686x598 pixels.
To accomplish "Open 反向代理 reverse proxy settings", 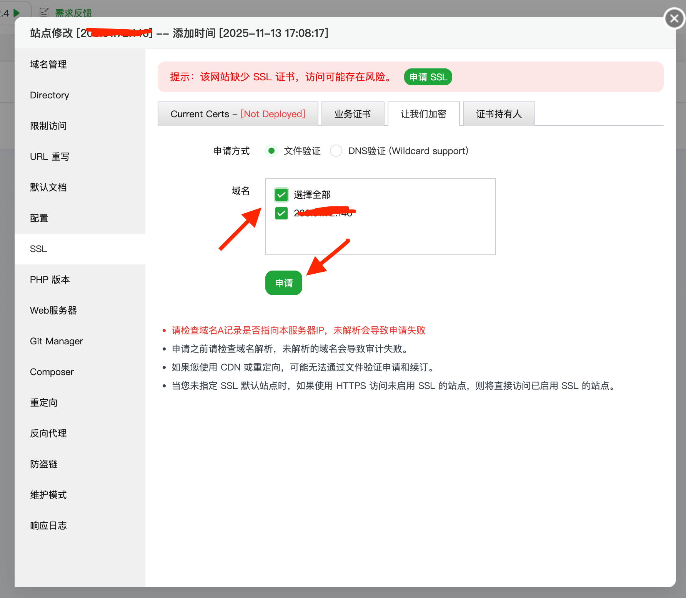I will coord(48,434).
